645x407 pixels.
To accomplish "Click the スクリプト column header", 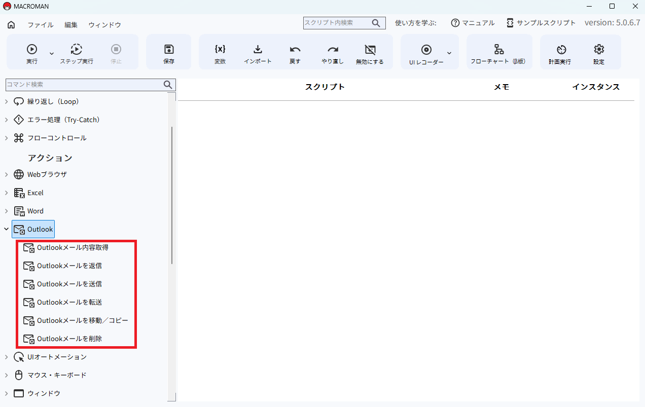I will (325, 87).
